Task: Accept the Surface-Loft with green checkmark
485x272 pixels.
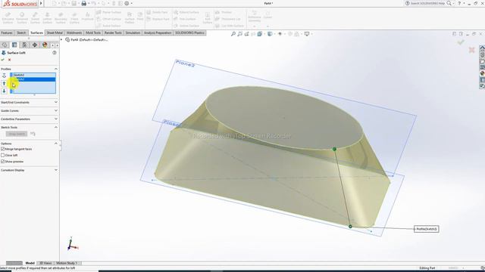Action: 3,60
